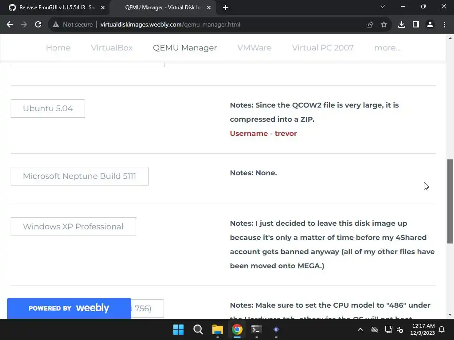This screenshot has width=454, height=340.
Task: Open File Explorer from taskbar
Action: [217, 329]
